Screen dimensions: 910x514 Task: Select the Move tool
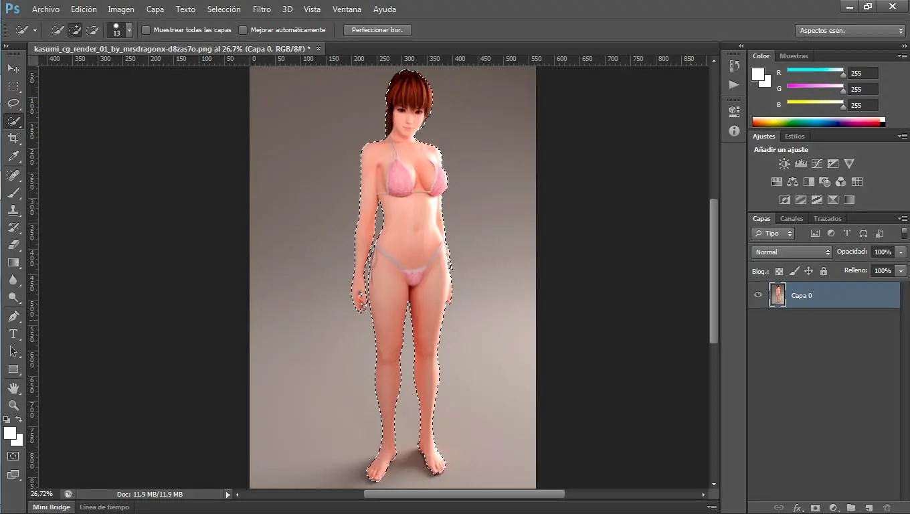(x=13, y=69)
